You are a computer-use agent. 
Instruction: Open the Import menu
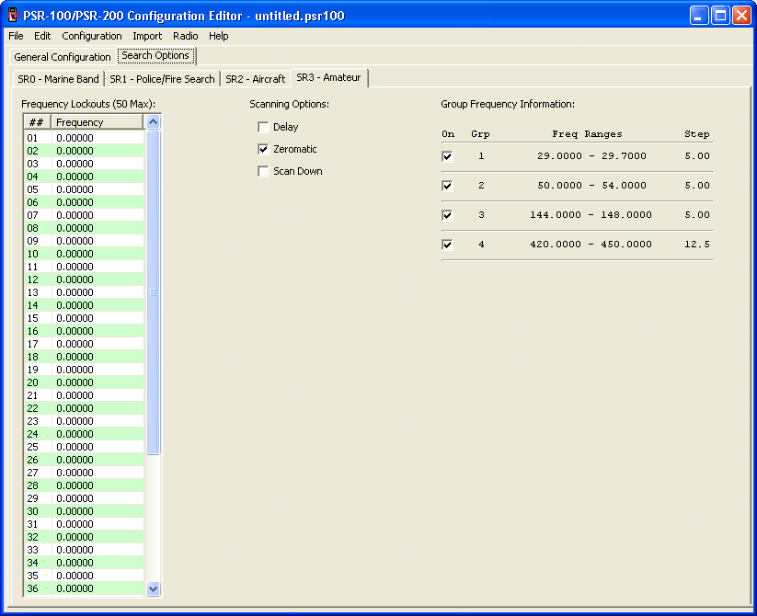point(147,36)
